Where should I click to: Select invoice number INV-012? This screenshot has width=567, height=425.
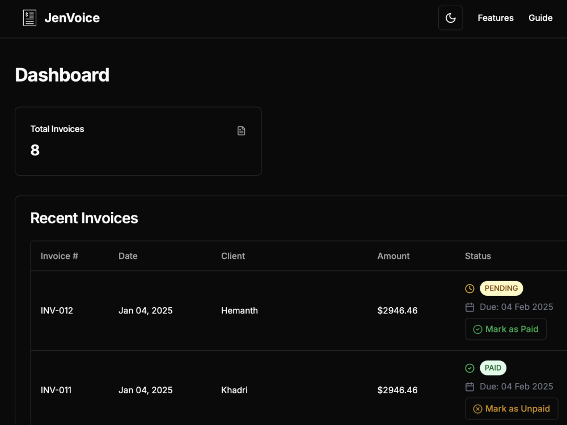[57, 311]
